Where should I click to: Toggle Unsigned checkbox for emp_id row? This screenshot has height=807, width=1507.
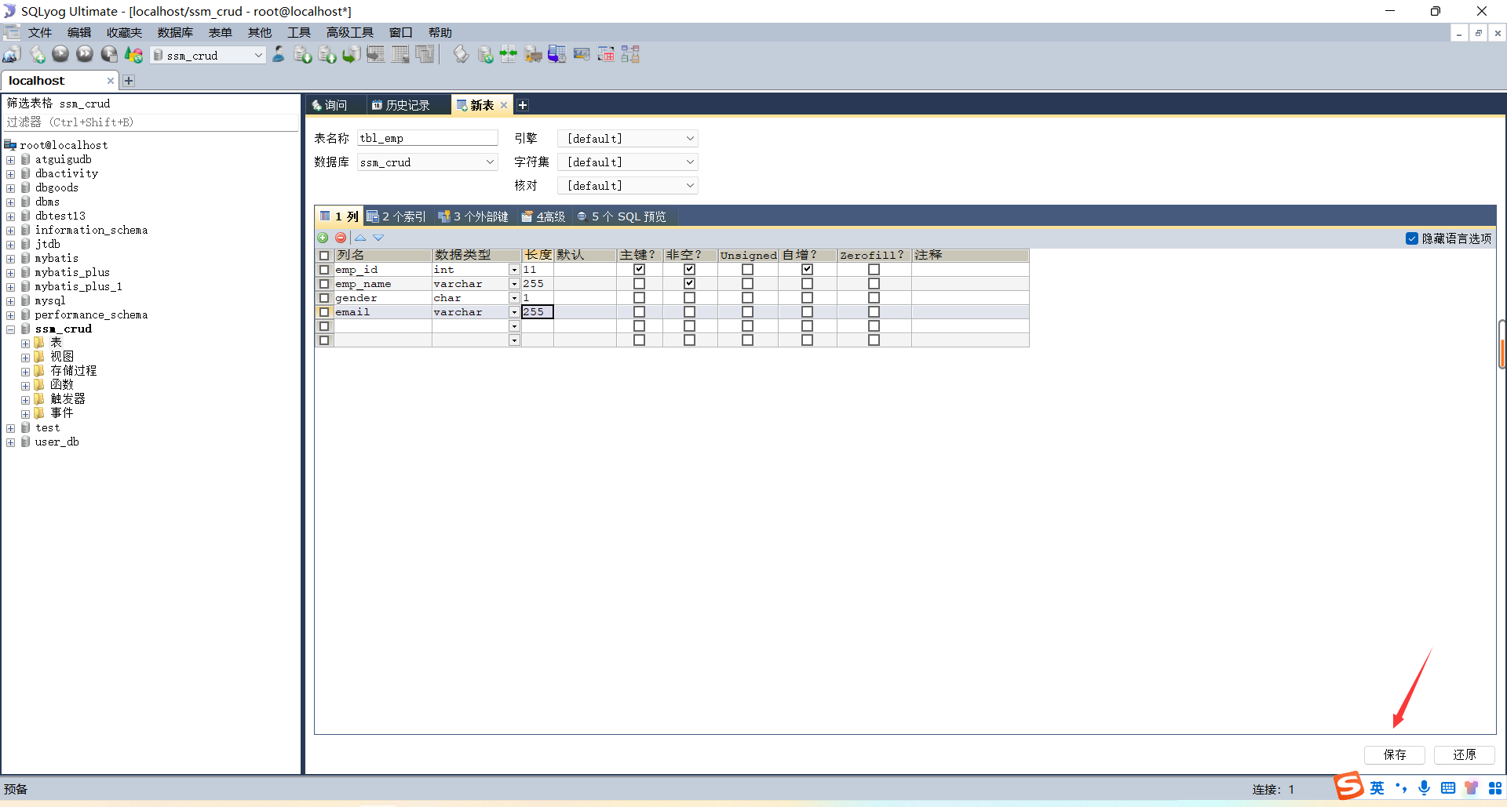[747, 270]
